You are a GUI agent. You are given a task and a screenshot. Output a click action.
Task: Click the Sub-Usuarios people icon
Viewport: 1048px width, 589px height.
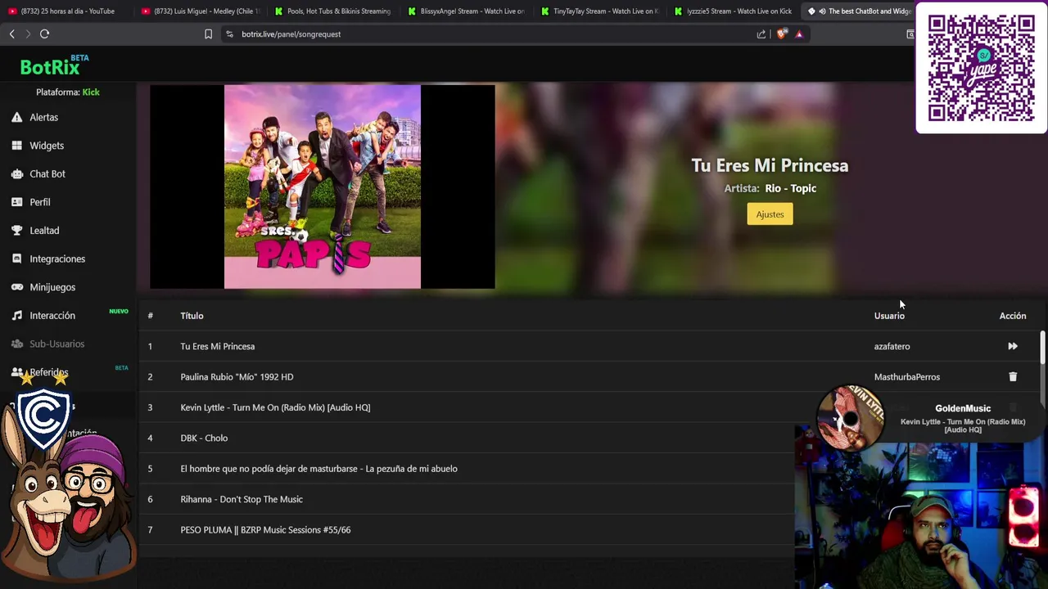pyautogui.click(x=16, y=344)
